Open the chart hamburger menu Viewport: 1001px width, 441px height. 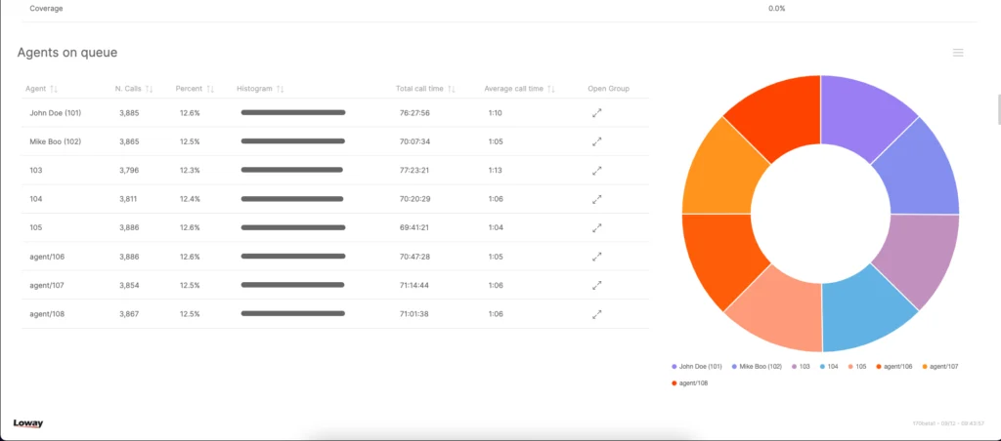tap(958, 53)
